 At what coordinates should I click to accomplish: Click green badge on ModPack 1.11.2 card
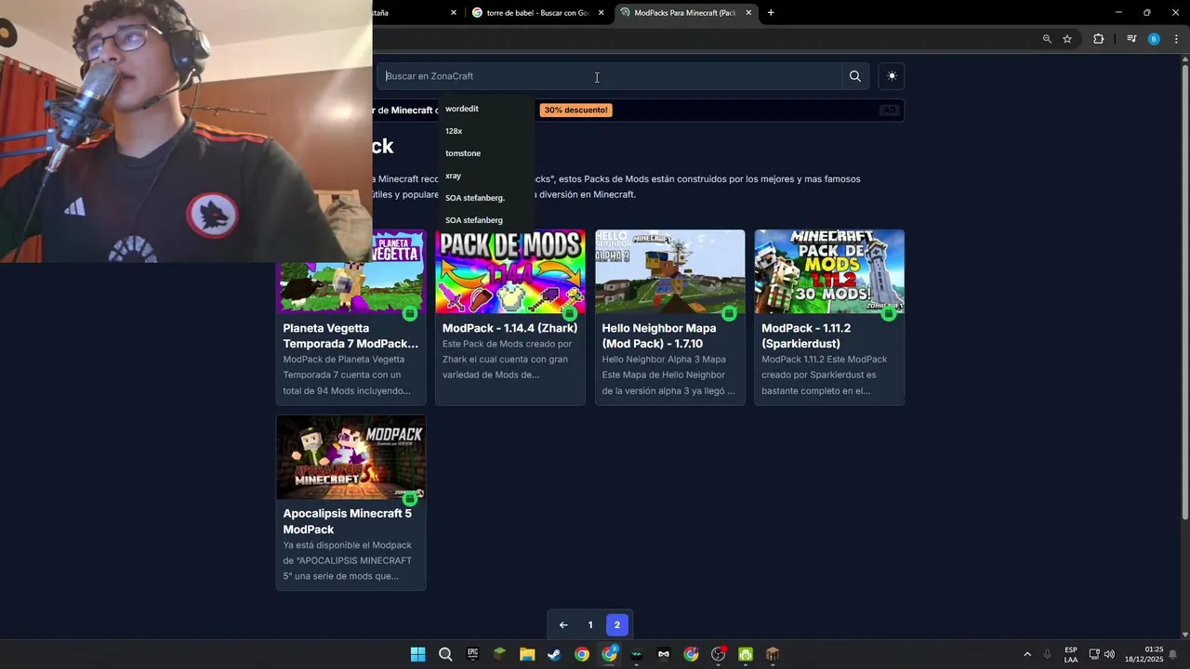889,314
